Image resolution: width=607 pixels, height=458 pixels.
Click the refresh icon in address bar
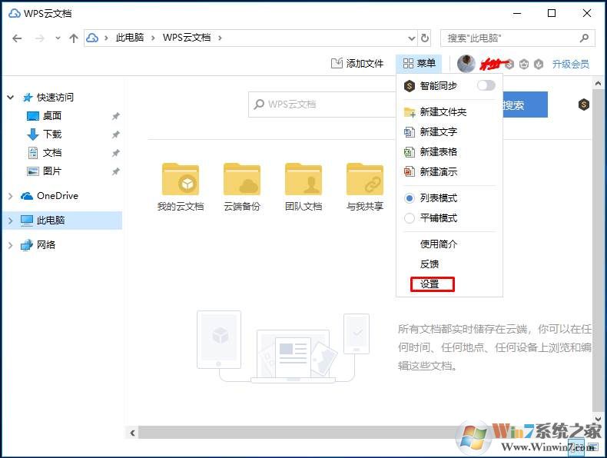coord(425,38)
